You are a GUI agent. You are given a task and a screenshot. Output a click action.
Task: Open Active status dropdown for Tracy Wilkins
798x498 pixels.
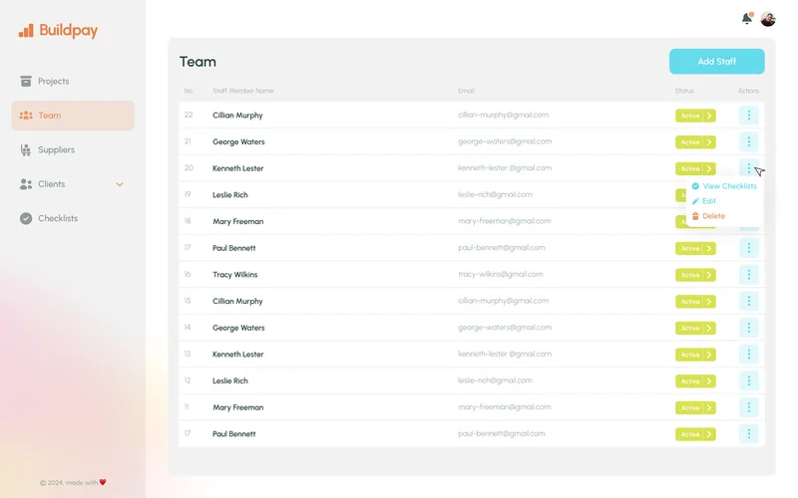pos(695,275)
